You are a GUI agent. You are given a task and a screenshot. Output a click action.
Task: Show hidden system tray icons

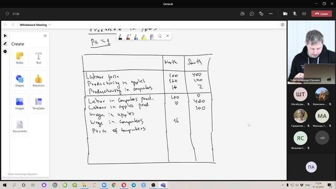point(282,185)
